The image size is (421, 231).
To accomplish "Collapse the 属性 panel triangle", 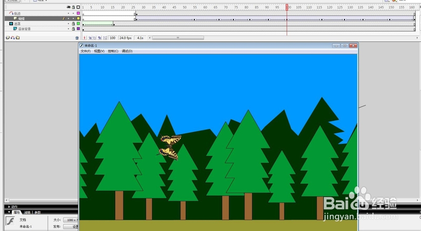I will (x=9, y=212).
